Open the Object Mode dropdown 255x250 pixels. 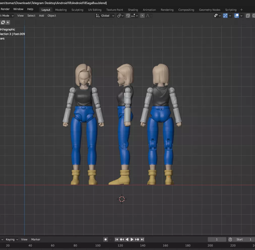(7, 16)
